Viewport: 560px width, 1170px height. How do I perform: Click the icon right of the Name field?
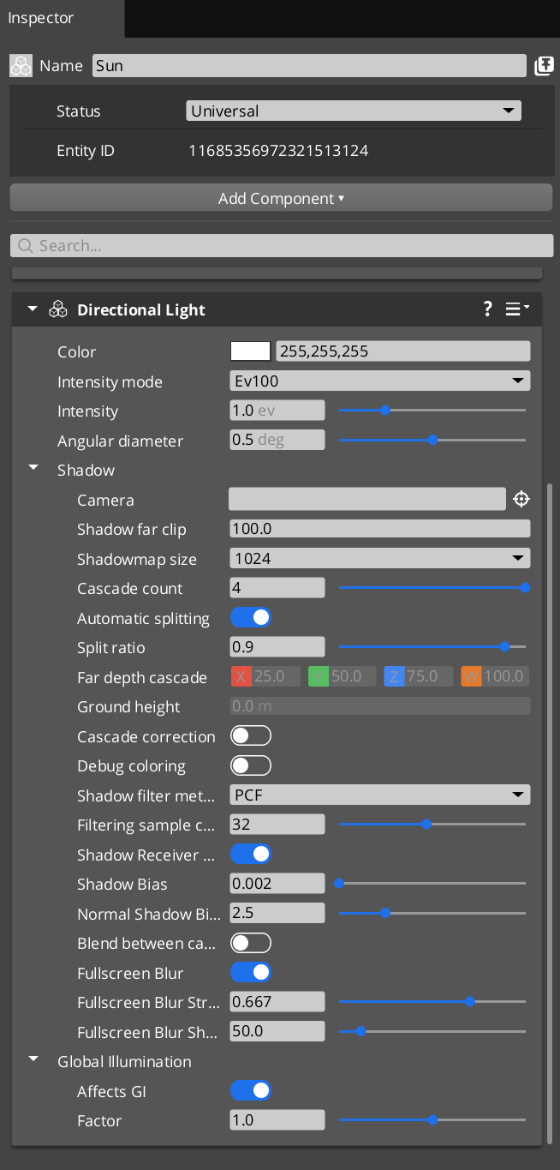(544, 66)
